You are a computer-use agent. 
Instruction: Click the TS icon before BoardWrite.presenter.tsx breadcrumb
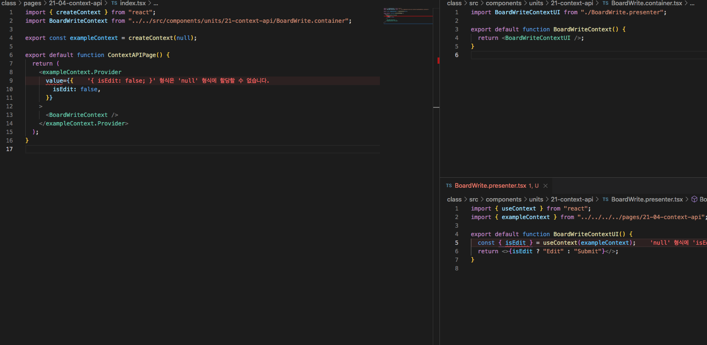[x=606, y=200]
